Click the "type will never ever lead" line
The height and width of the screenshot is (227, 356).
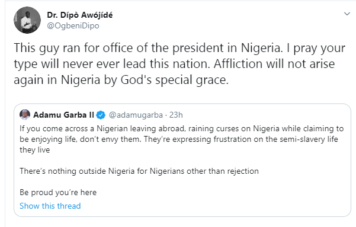point(174,64)
